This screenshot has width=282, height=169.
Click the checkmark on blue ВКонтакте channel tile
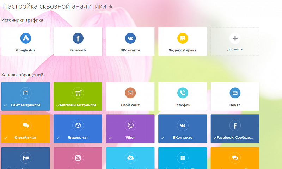(163, 138)
